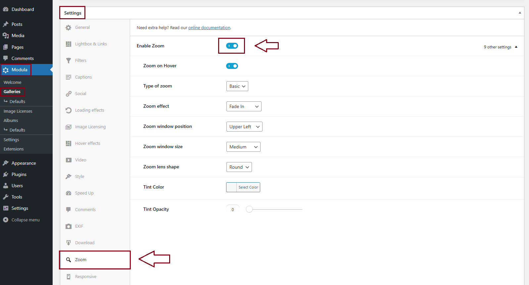The width and height of the screenshot is (529, 285).
Task: Collapse the 9 other settings expander
Action: [x=500, y=47]
